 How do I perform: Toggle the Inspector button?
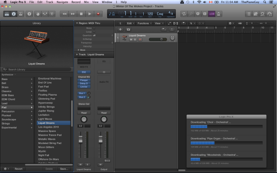point(13,14)
